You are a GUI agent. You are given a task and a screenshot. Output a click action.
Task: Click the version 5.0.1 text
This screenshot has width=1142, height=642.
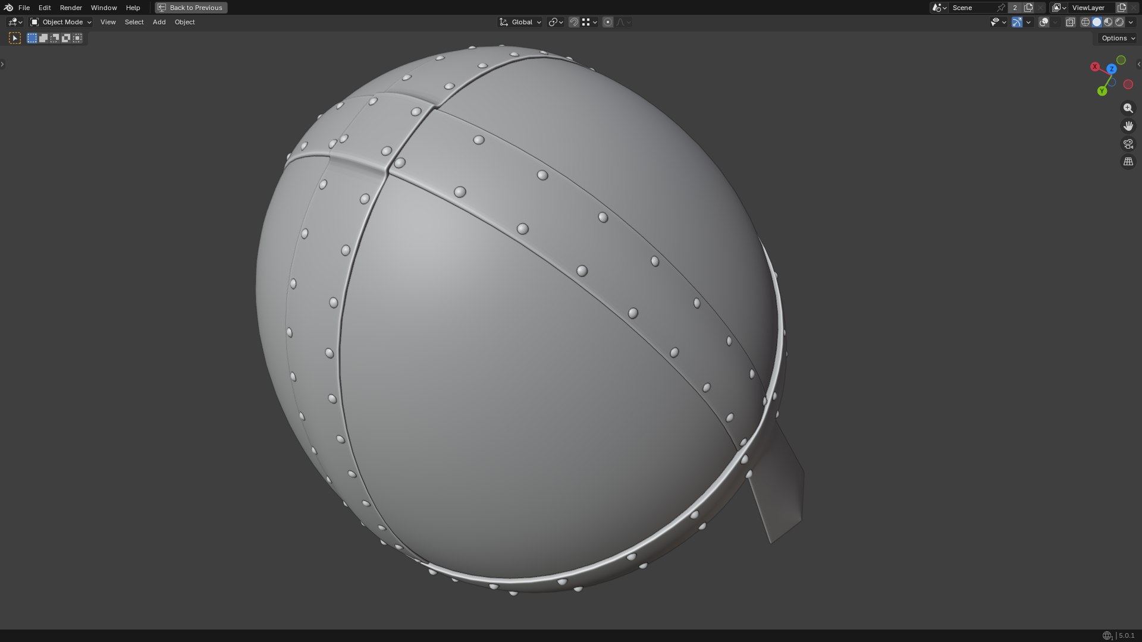coord(1127,635)
